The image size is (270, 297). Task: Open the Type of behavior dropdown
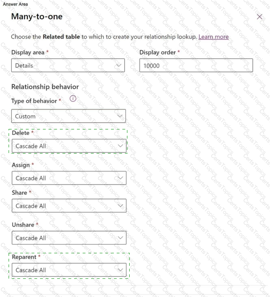68,116
